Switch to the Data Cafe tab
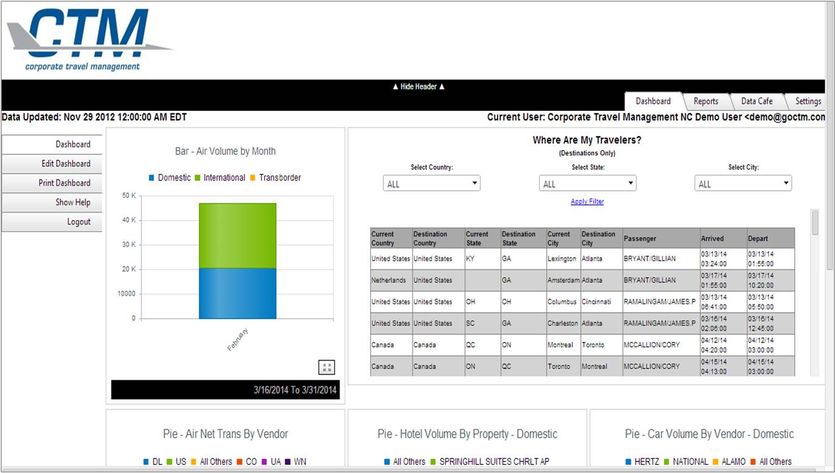 point(756,101)
